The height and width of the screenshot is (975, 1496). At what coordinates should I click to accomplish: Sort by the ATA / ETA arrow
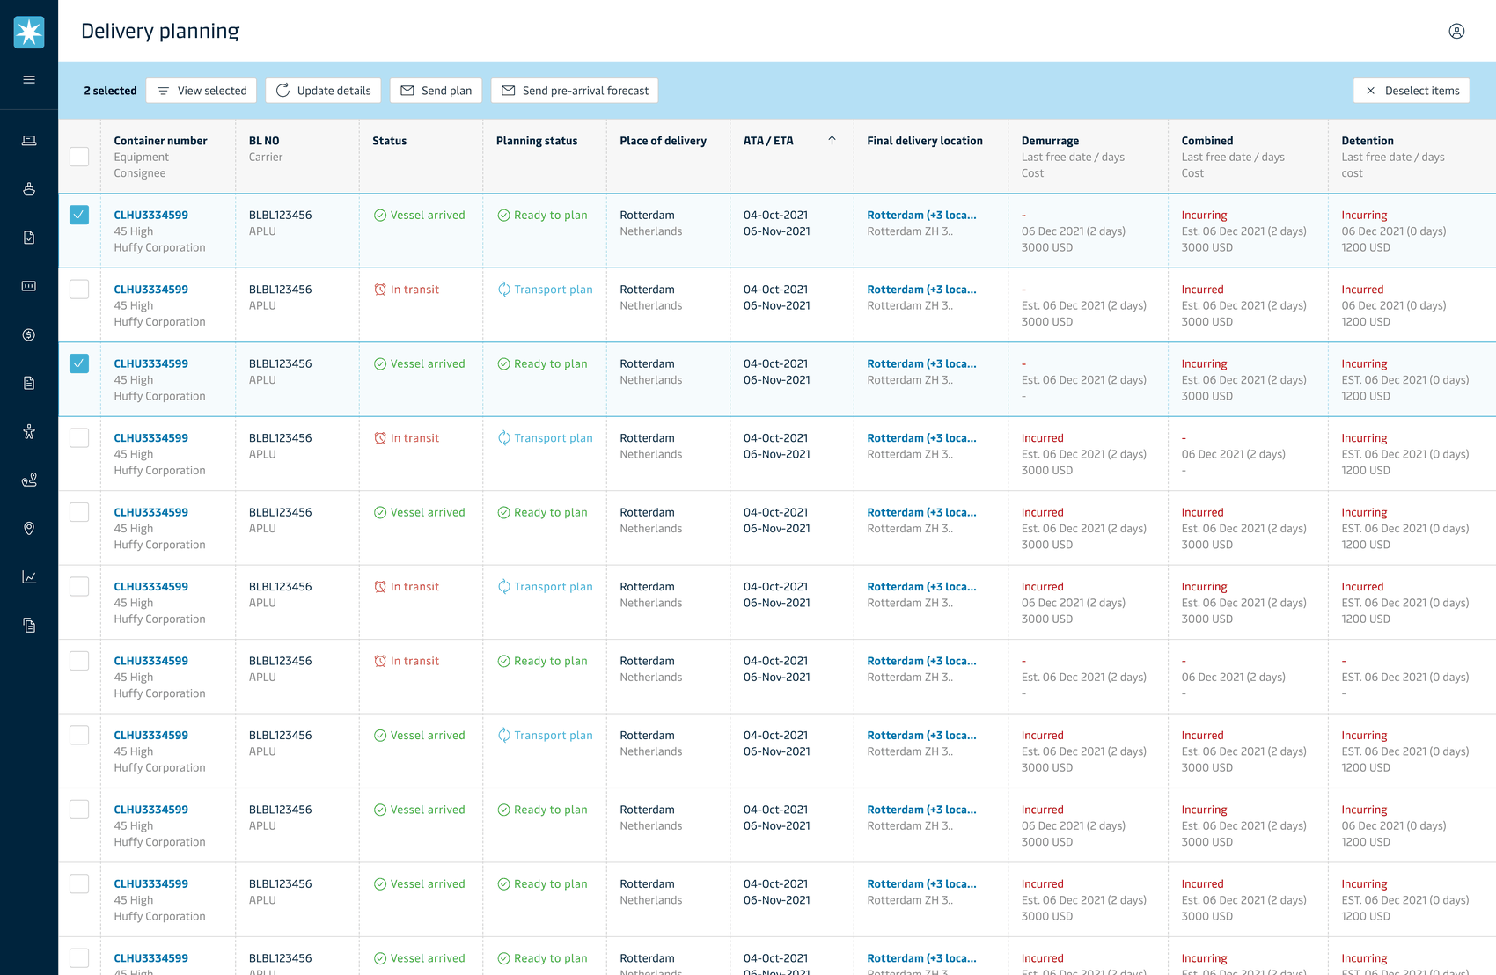pyautogui.click(x=832, y=141)
